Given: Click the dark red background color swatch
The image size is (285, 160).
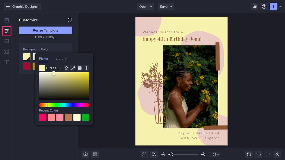Looking at the screenshot, I should (x=27, y=66).
